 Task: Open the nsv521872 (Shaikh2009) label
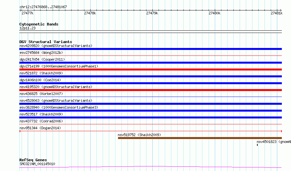pyautogui.click(x=41, y=73)
